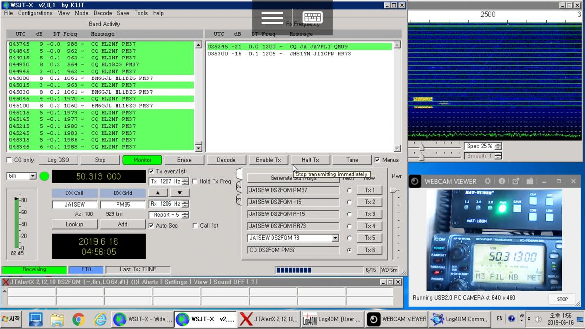585x329 pixels.
Task: Open the on-screen keyboard overlay icon
Action: coord(312,18)
